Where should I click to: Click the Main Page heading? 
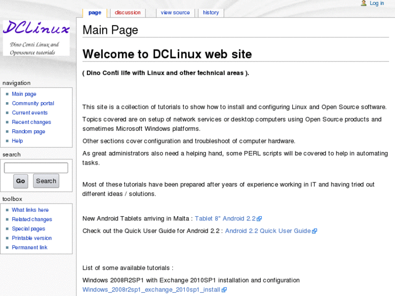pyautogui.click(x=110, y=30)
